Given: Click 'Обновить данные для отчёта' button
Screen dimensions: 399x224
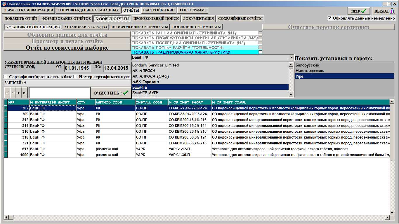Looking at the screenshot, I should pyautogui.click(x=67, y=35).
